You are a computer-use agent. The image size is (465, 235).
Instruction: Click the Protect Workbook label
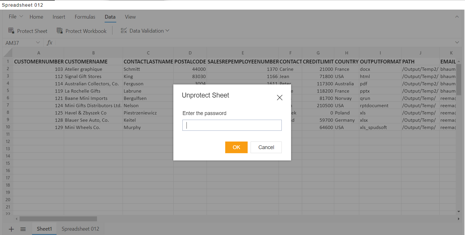86,31
